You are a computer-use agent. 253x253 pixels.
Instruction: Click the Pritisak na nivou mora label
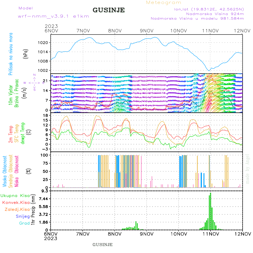click(x=10, y=54)
